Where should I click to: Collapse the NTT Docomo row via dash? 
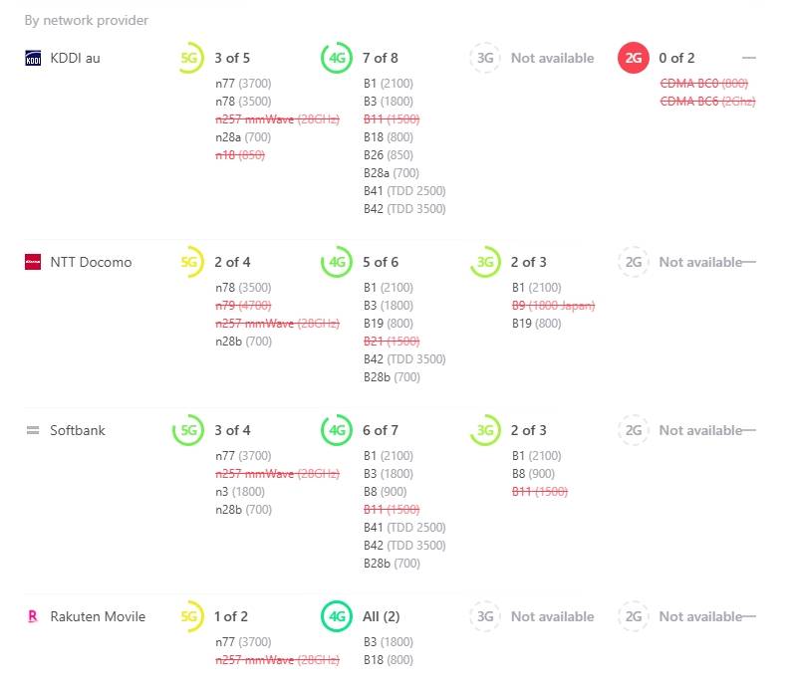coord(749,262)
